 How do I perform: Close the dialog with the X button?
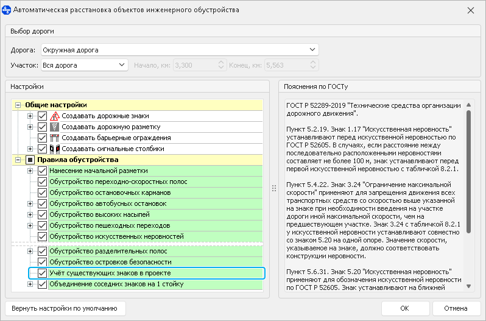point(471,10)
